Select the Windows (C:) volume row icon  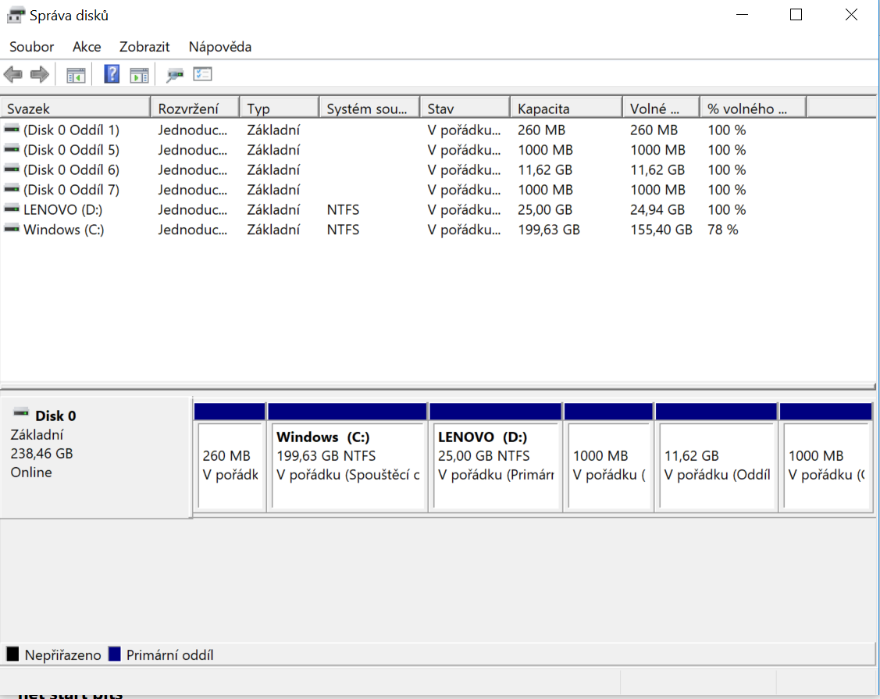tap(12, 230)
